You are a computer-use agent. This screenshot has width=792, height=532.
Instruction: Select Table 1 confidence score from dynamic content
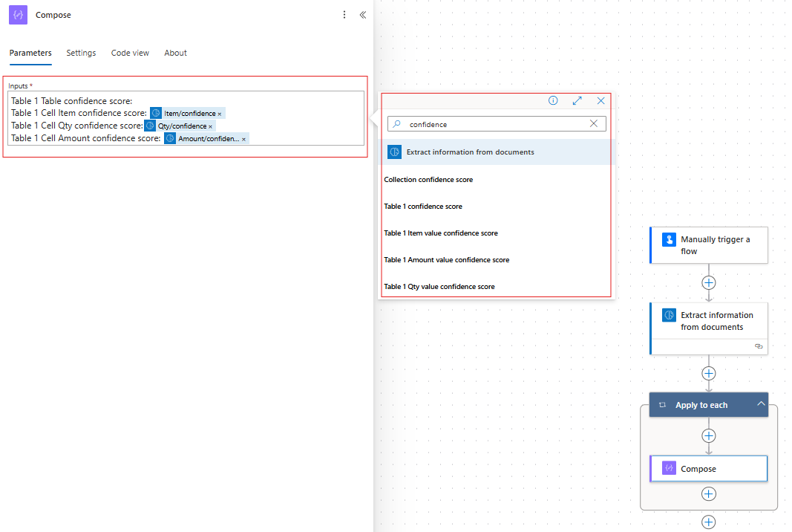(423, 206)
